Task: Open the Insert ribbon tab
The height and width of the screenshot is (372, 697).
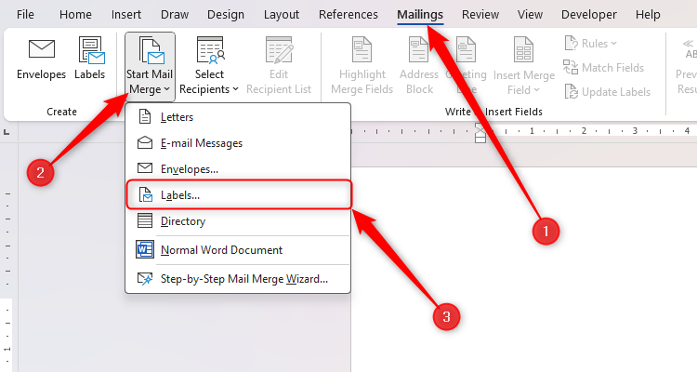Action: coord(126,15)
